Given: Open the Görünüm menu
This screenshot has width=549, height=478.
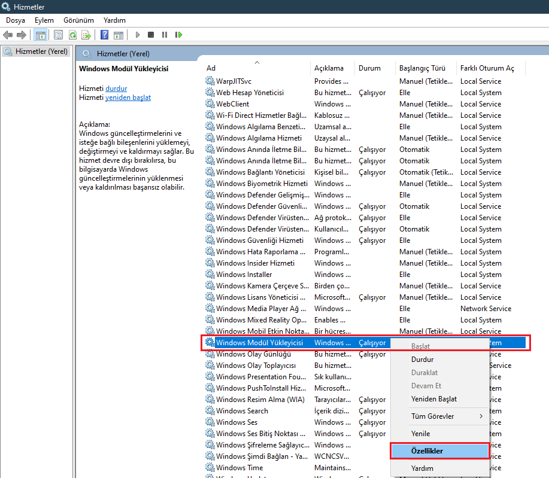Looking at the screenshot, I should point(78,20).
